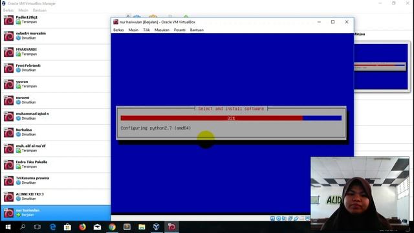Select the Nurhalisa virtual machine
Image resolution: width=414 pixels, height=233 pixels.
point(56,133)
